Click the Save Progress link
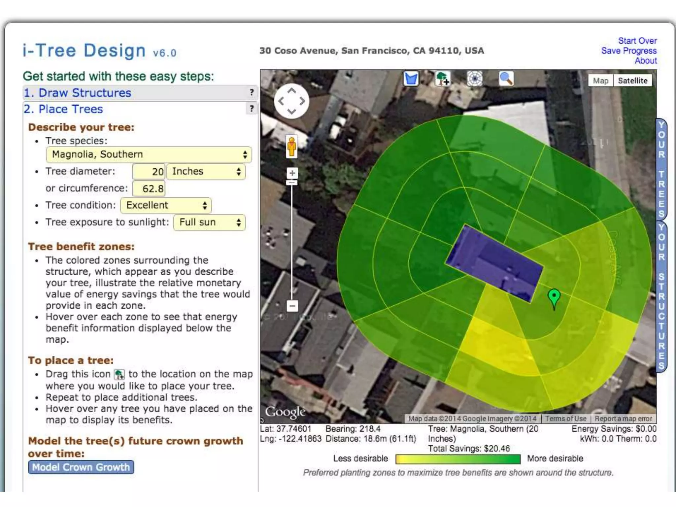 (x=628, y=51)
